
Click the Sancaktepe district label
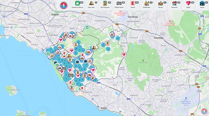[133, 17]
